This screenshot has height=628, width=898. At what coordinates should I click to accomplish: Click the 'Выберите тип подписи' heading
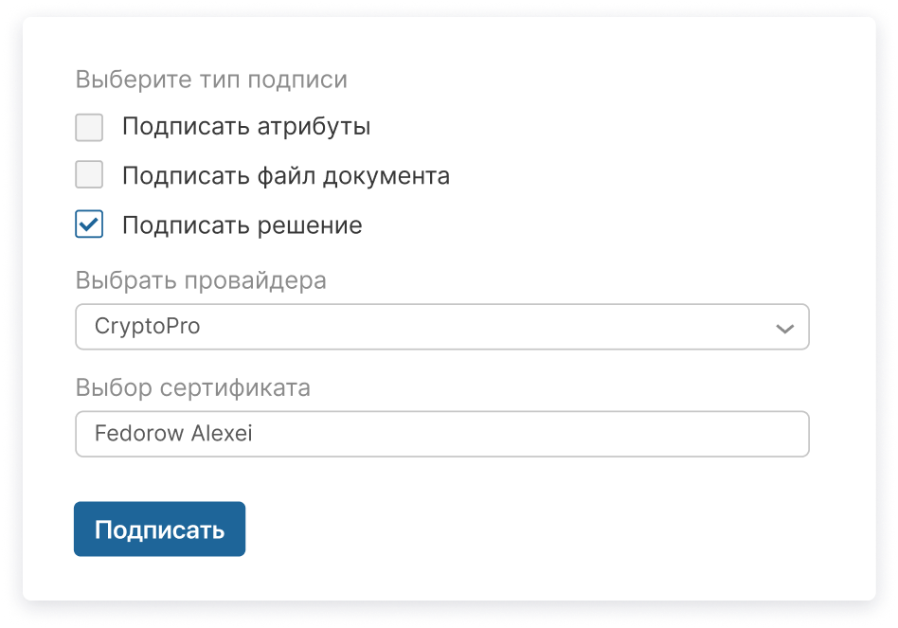coord(211,80)
